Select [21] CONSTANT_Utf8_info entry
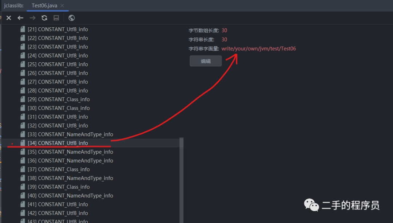 click(58, 30)
